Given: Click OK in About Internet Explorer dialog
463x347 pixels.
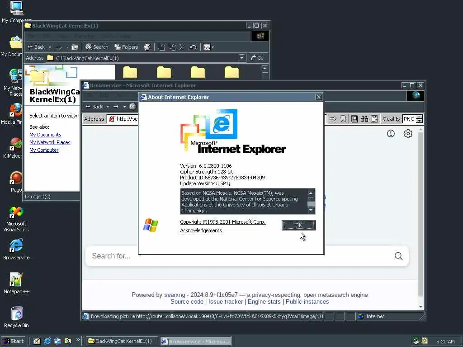Looking at the screenshot, I should click(298, 225).
